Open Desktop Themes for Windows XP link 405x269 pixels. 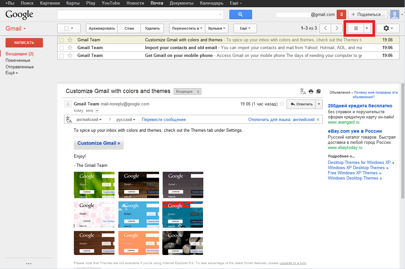pos(361,163)
